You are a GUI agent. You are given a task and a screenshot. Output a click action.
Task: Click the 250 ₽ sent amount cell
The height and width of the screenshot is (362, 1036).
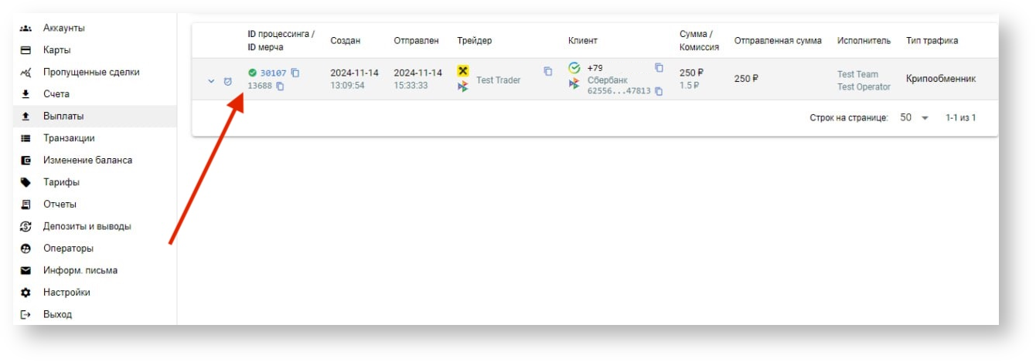746,79
